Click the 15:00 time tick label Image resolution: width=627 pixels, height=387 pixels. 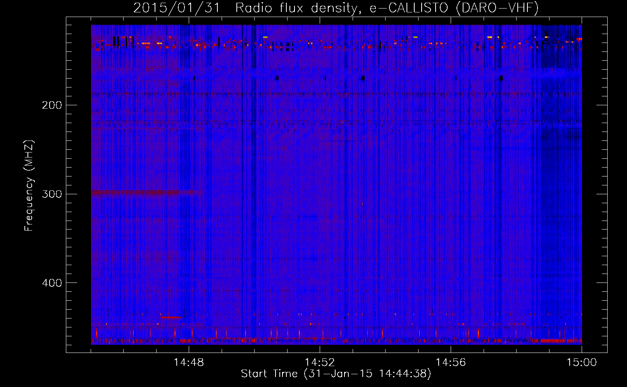pyautogui.click(x=582, y=363)
